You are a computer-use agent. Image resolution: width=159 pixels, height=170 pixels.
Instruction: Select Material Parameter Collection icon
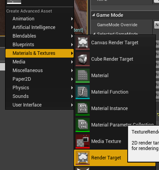83,125
